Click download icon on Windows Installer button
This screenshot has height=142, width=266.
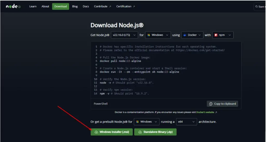coord(96,132)
